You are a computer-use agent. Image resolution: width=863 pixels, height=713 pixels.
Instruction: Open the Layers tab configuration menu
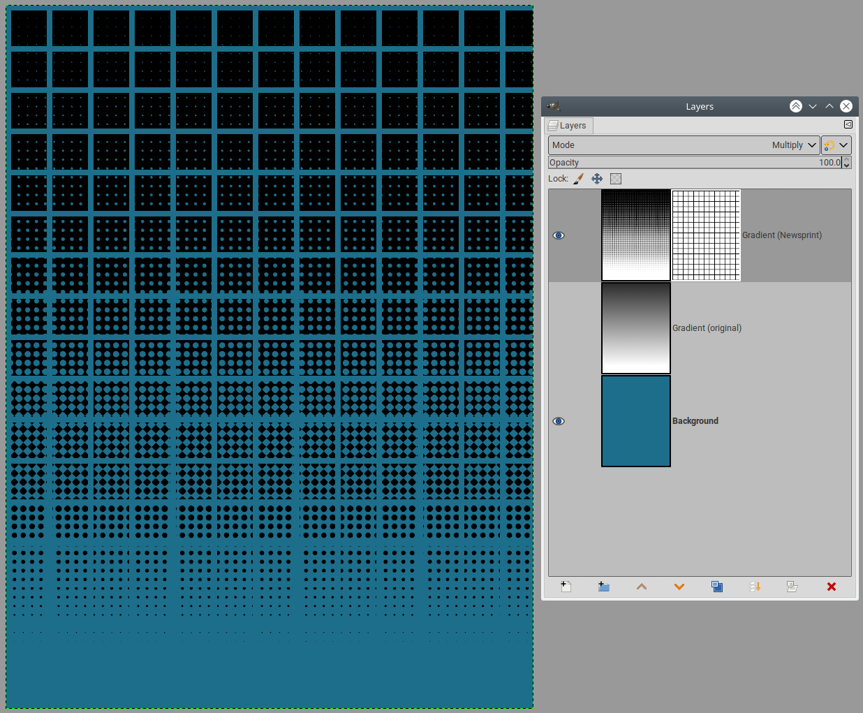pos(848,124)
